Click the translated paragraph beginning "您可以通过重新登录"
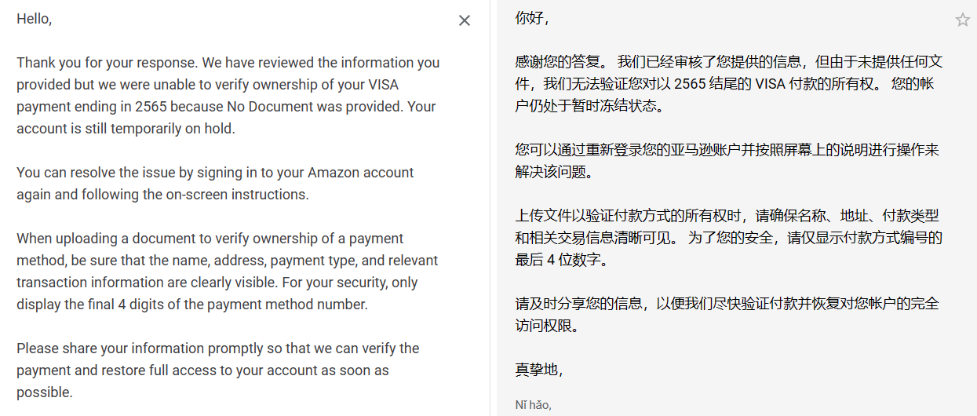The width and height of the screenshot is (977, 416). tap(727, 161)
